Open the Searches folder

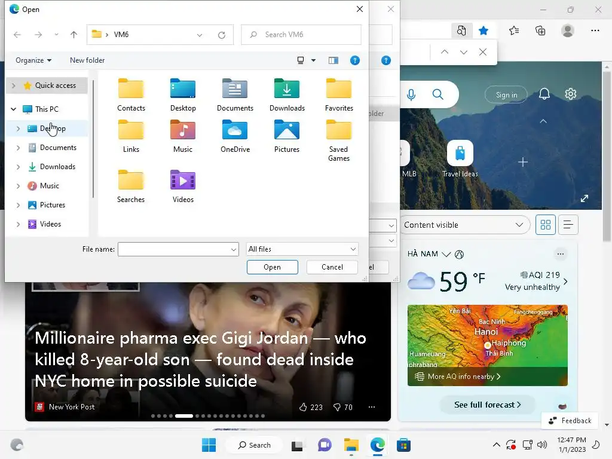click(131, 186)
